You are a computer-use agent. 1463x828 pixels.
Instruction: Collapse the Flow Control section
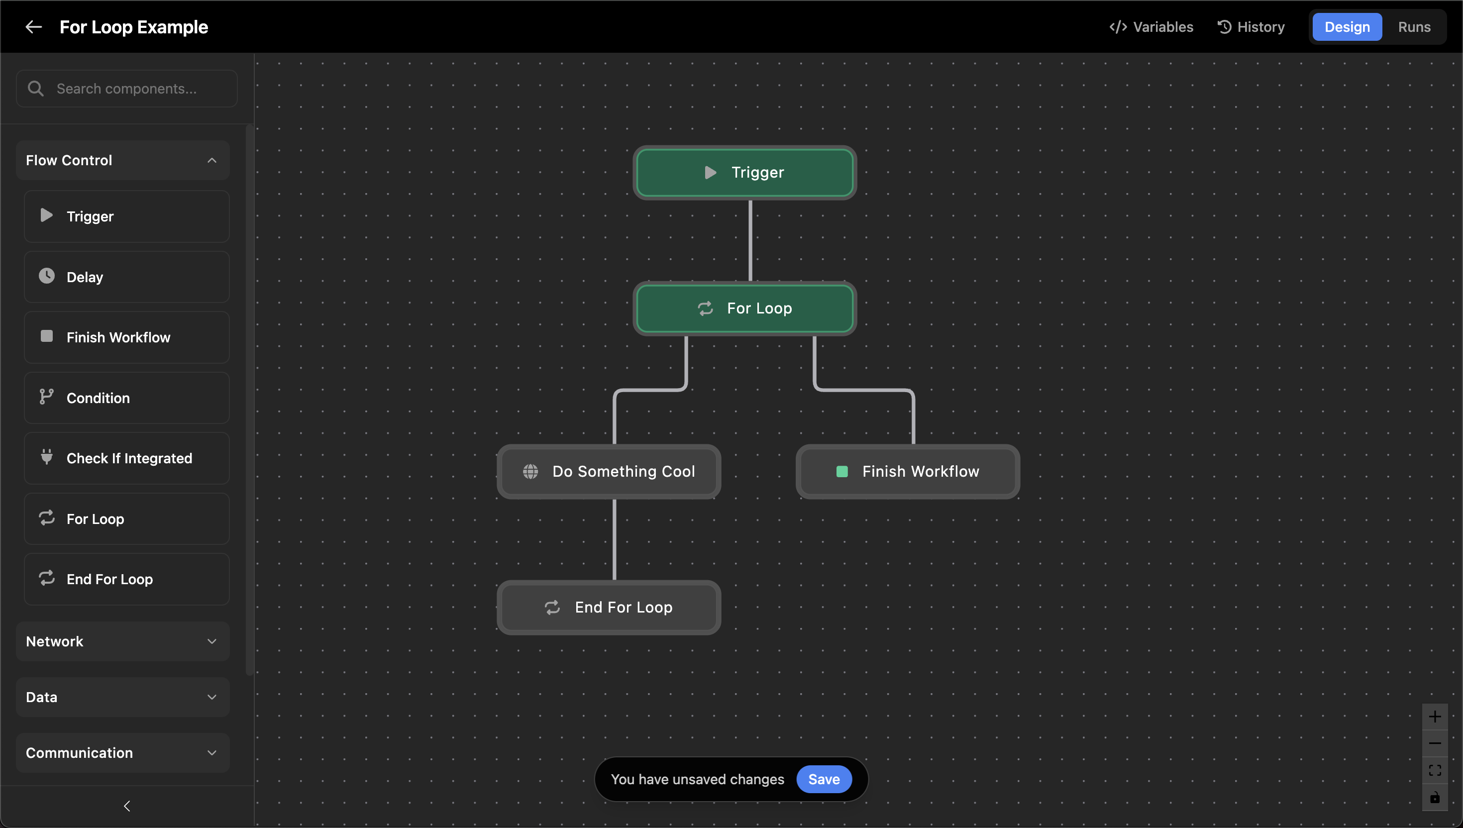pos(122,160)
